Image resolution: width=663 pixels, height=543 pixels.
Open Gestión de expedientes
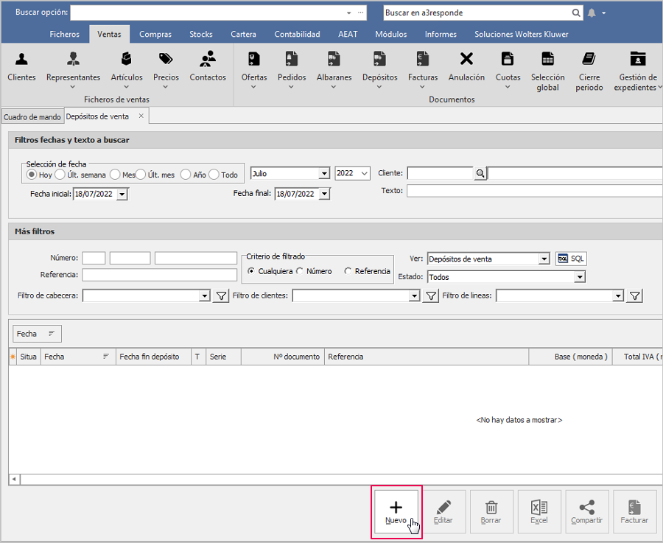(638, 71)
